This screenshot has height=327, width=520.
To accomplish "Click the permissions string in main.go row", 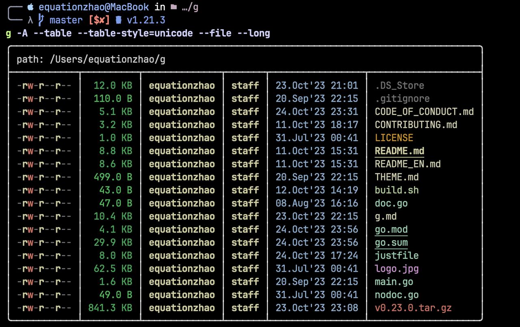I will 44,282.
